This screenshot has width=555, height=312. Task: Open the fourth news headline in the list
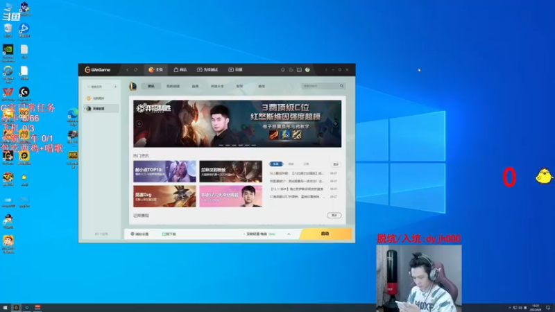click(297, 197)
